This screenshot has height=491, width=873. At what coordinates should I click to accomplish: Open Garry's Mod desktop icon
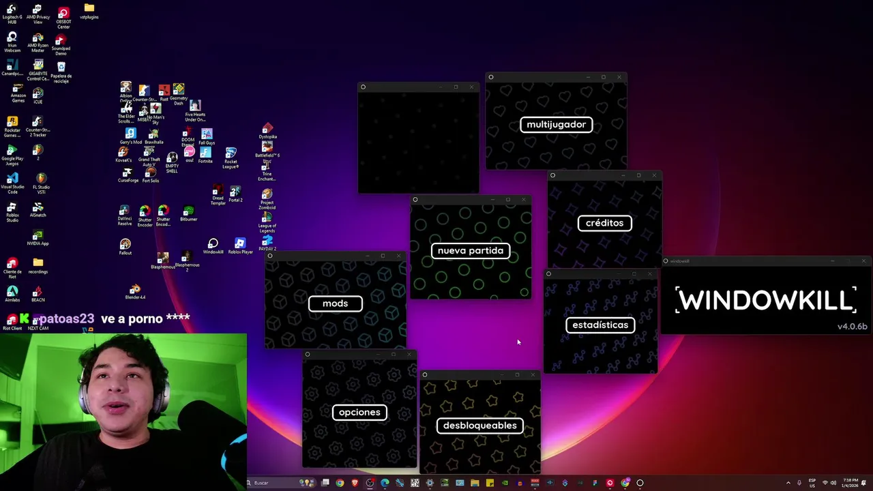(x=131, y=136)
